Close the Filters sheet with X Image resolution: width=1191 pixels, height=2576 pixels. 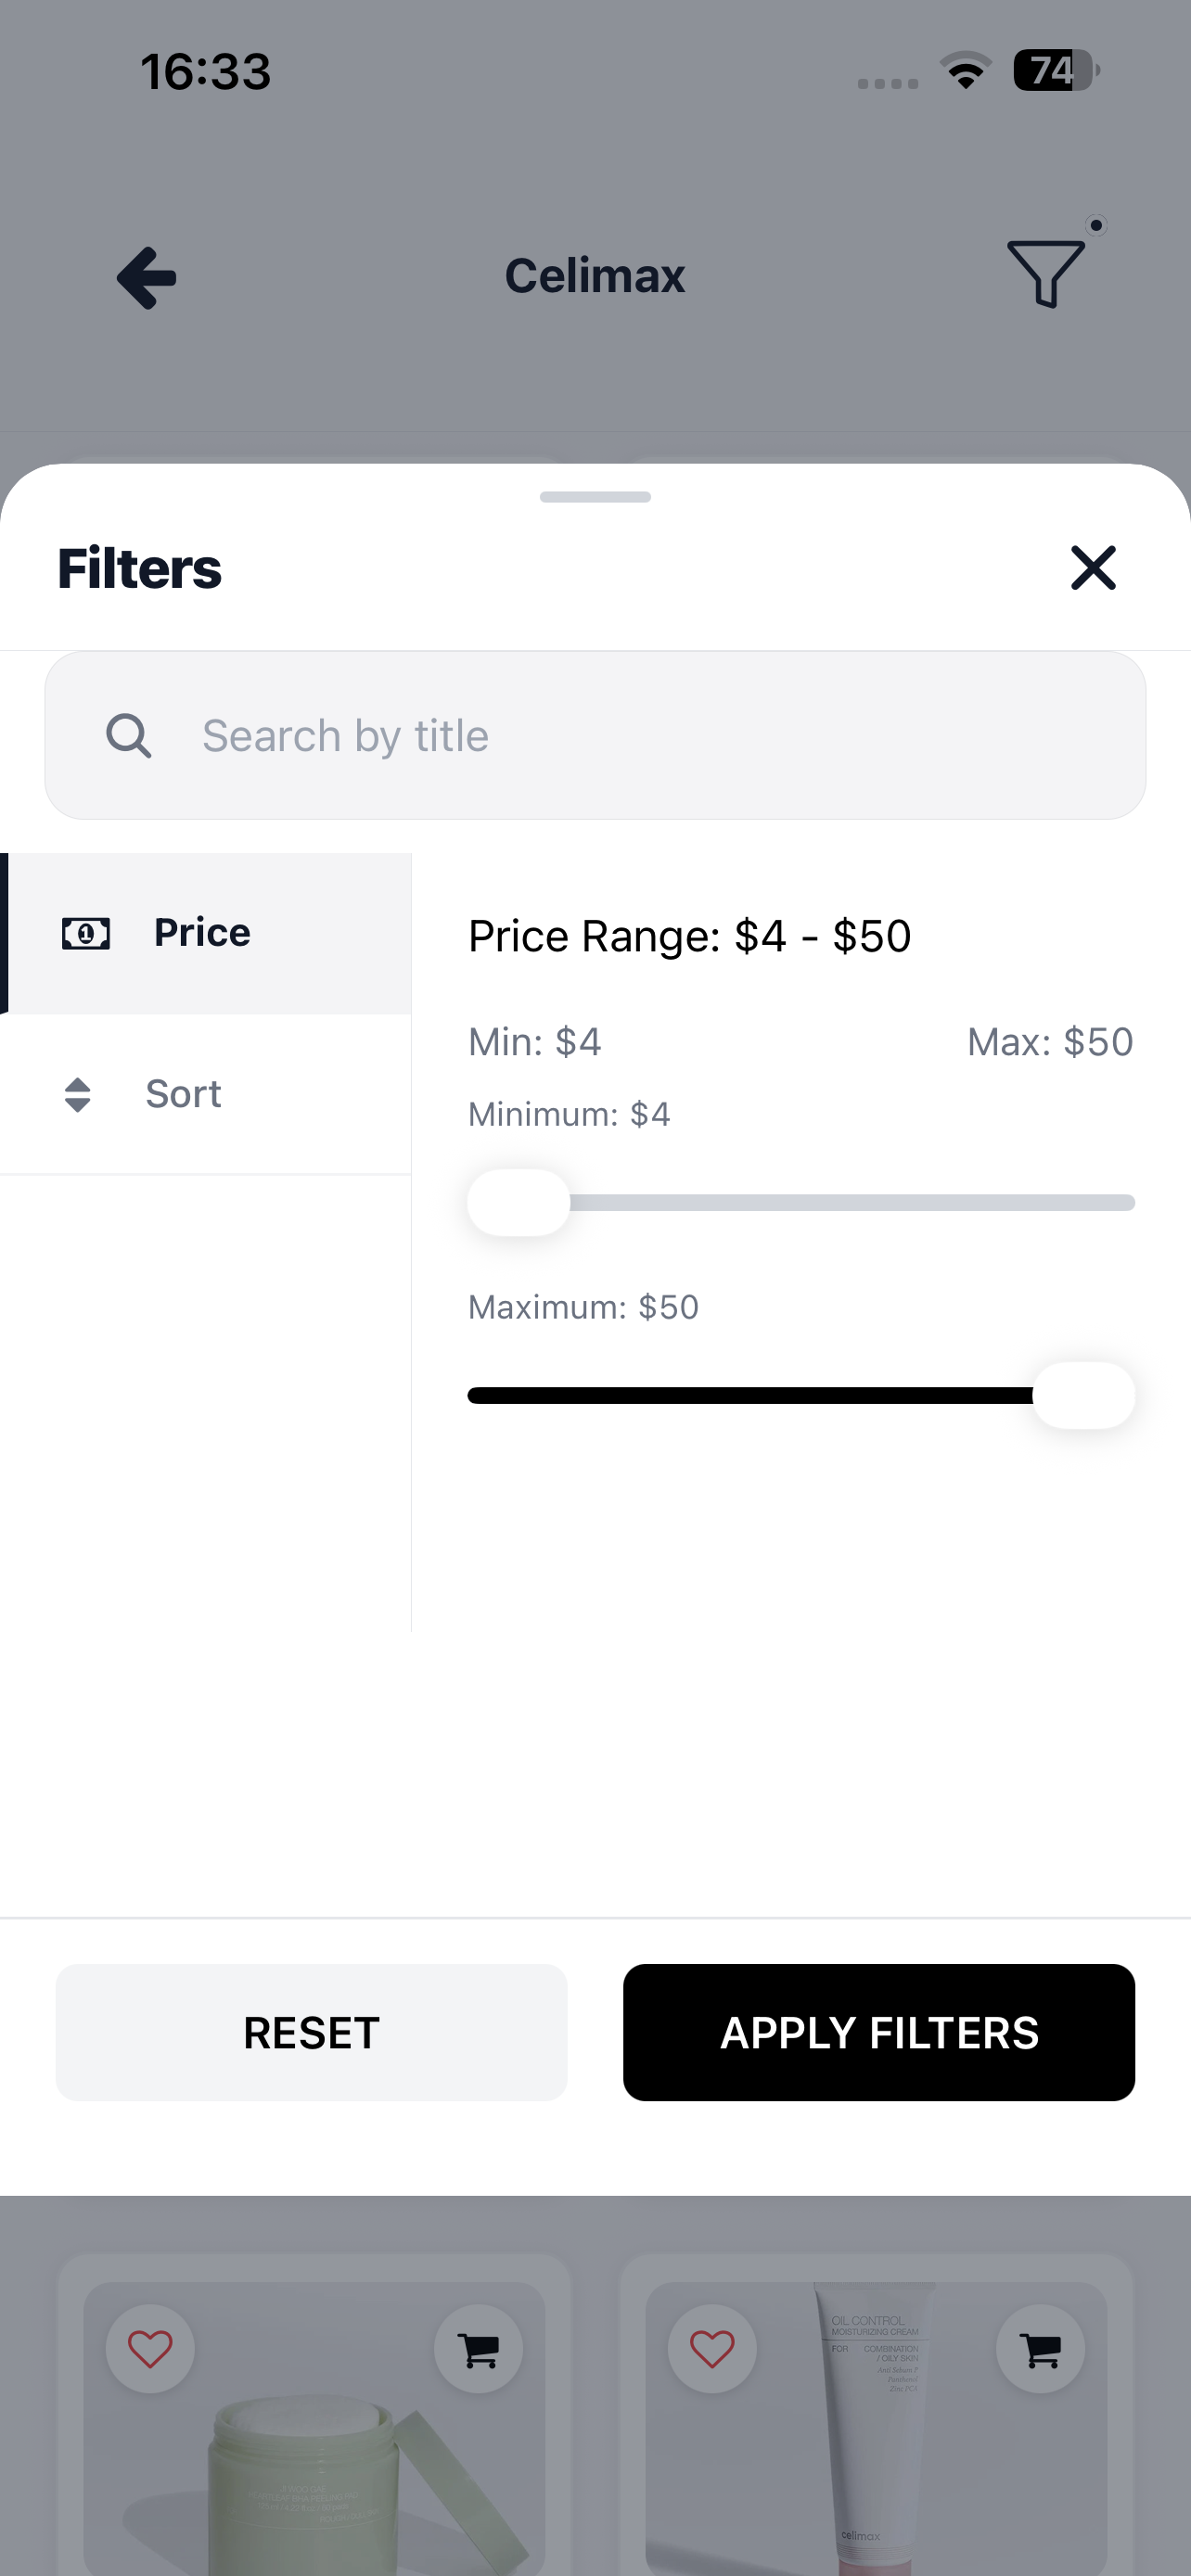[1093, 568]
